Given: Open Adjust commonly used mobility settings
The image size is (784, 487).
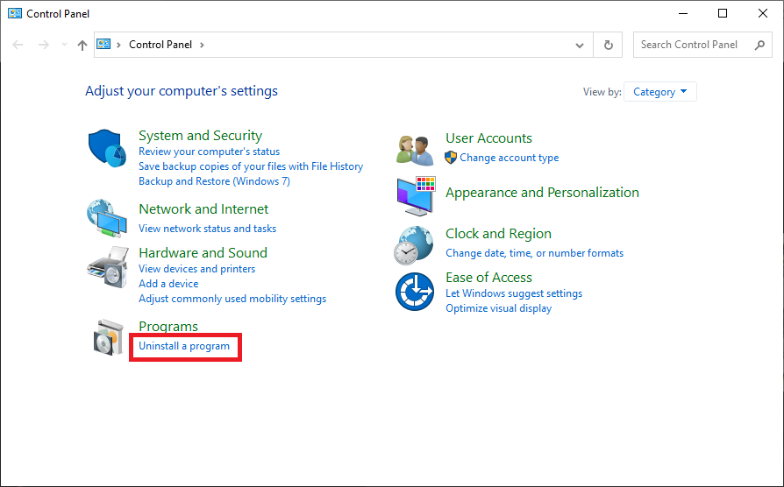Looking at the screenshot, I should click(232, 299).
